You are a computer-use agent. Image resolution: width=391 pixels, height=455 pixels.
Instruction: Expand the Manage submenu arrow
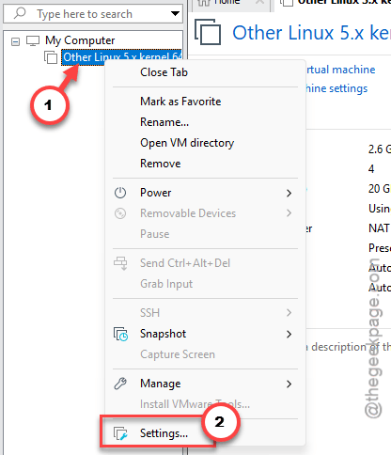pos(289,384)
